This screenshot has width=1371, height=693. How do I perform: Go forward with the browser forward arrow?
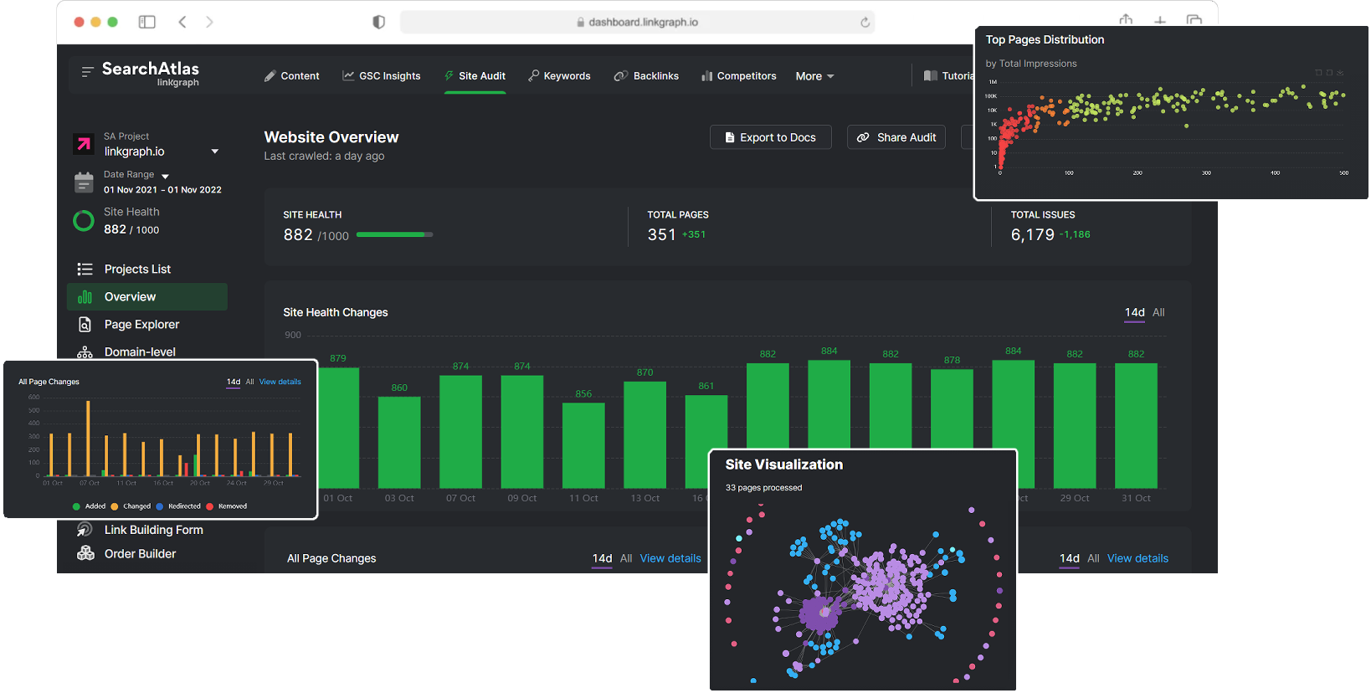(x=209, y=22)
